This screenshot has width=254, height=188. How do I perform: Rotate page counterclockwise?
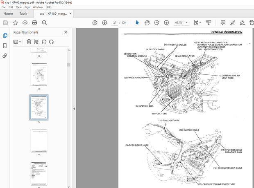(x=44, y=42)
